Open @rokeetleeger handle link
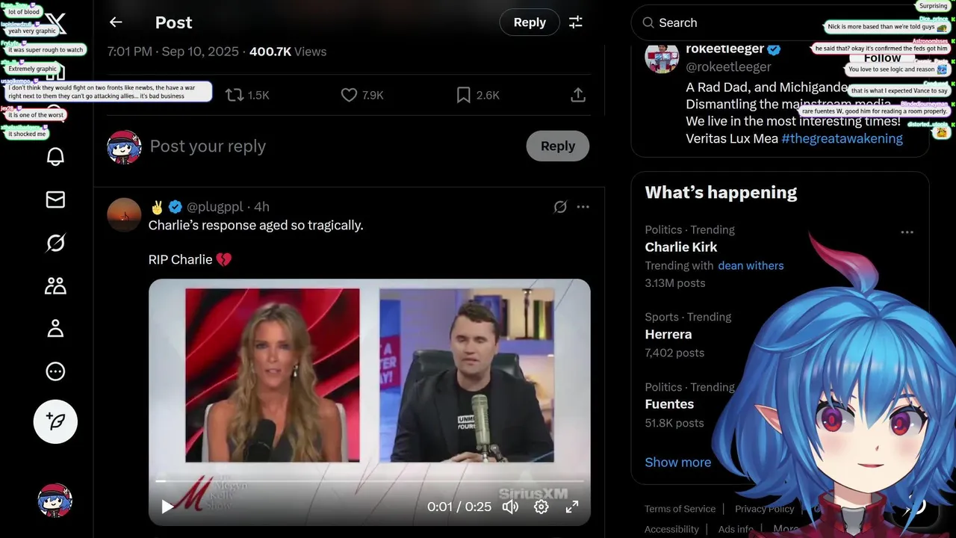 728,67
